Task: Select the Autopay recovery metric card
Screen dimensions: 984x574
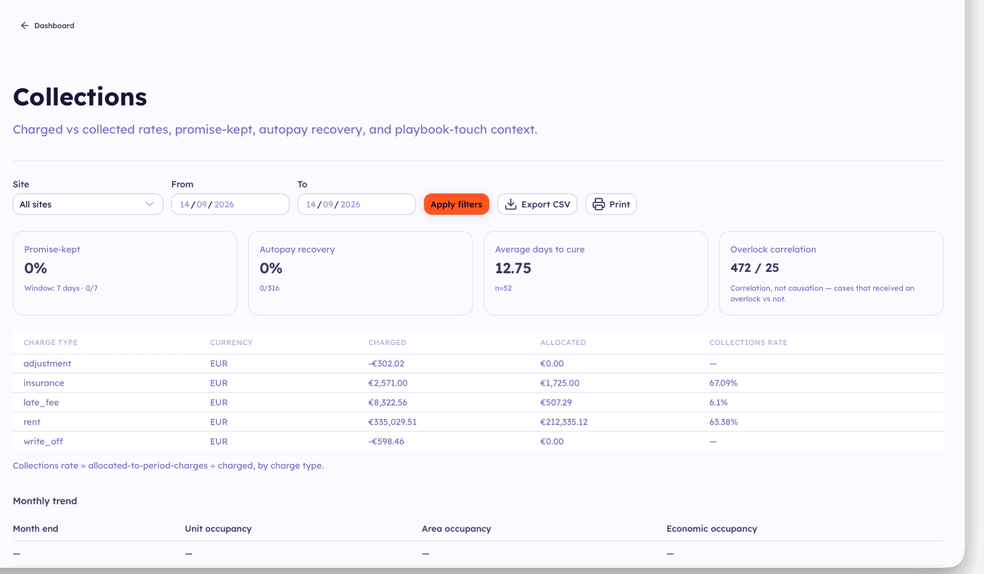Action: pos(360,273)
